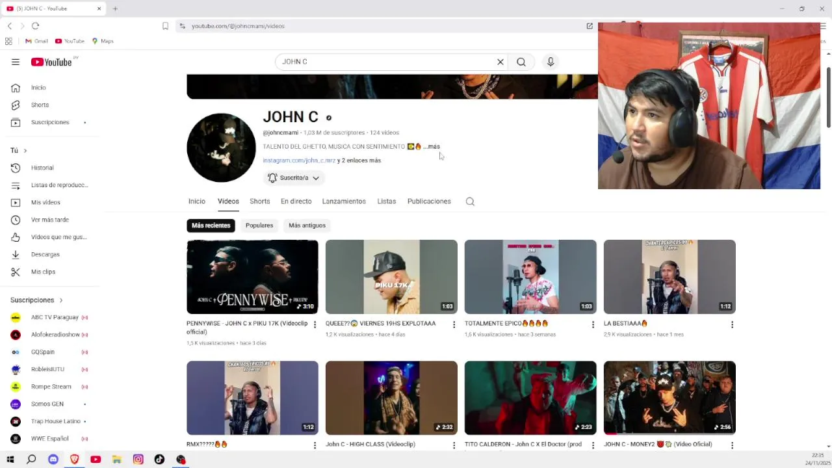
Task: Search within channel magnifier icon
Action: coord(470,201)
